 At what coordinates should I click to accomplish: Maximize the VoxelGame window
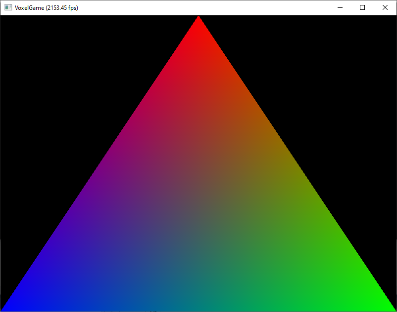tap(362, 7)
